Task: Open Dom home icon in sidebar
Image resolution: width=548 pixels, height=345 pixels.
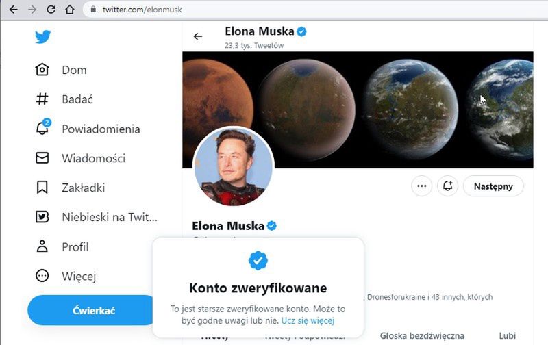Action: (42, 70)
